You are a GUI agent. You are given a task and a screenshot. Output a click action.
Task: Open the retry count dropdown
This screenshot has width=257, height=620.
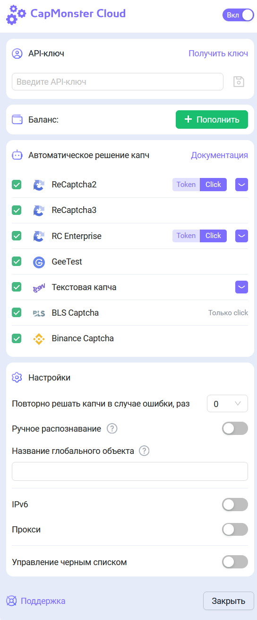point(227,404)
